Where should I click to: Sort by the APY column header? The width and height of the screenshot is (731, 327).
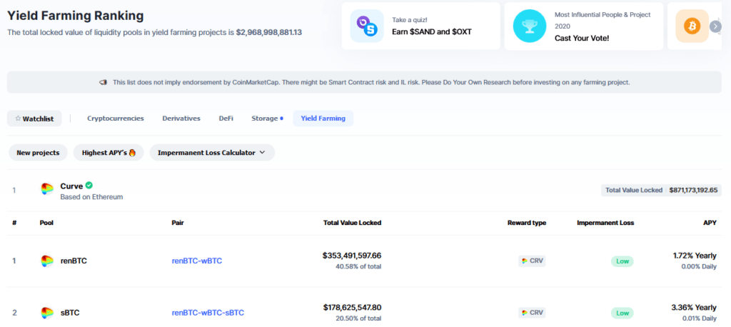tap(710, 223)
